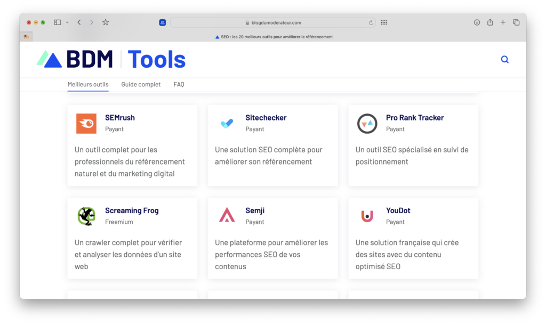
Task: Open the Semji title link
Action: 255,210
